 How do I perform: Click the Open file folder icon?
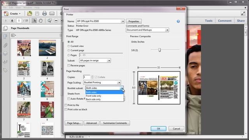click(x=30, y=14)
